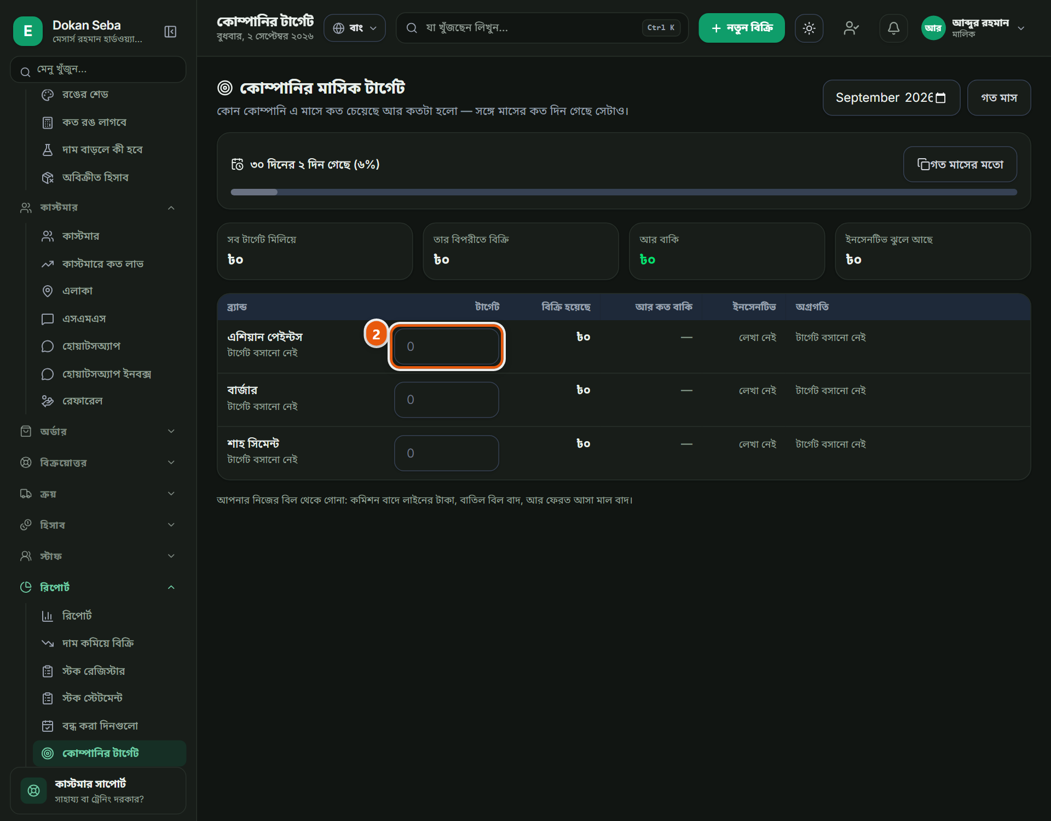This screenshot has width=1051, height=821.
Task: Focus the বার্জার target input field
Action: 447,400
